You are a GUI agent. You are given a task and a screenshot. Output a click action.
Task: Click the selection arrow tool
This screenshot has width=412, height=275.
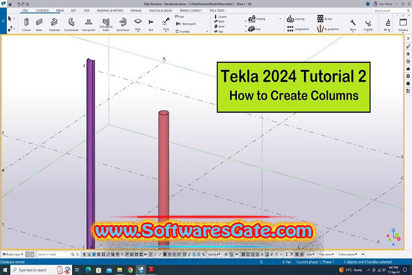(x=10, y=19)
